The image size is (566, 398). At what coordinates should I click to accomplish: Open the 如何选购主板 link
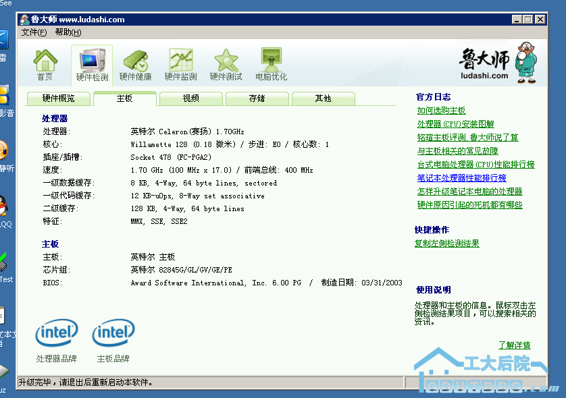click(441, 111)
